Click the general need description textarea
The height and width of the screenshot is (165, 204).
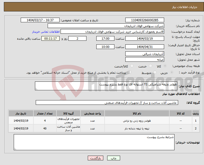pos(106,86)
